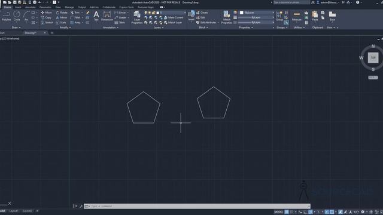Activate the Scale command
Screen dimensions: 383x215
pos(61,23)
